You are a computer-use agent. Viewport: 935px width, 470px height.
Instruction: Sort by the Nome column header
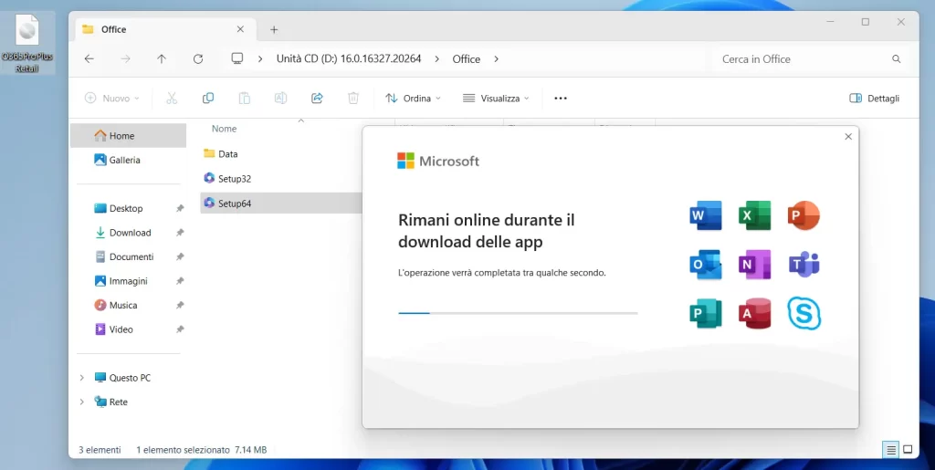225,129
